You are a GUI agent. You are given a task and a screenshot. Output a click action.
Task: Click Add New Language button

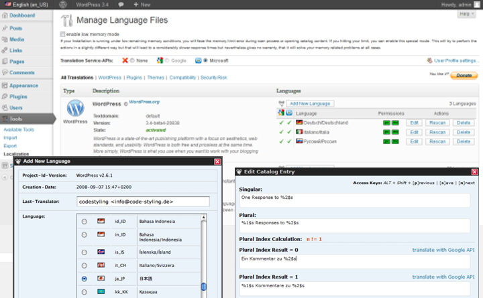click(x=310, y=104)
